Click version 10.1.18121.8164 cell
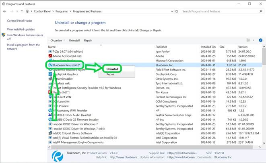Image resolution: width=266 pixels, height=163 pixels. coord(249,133)
